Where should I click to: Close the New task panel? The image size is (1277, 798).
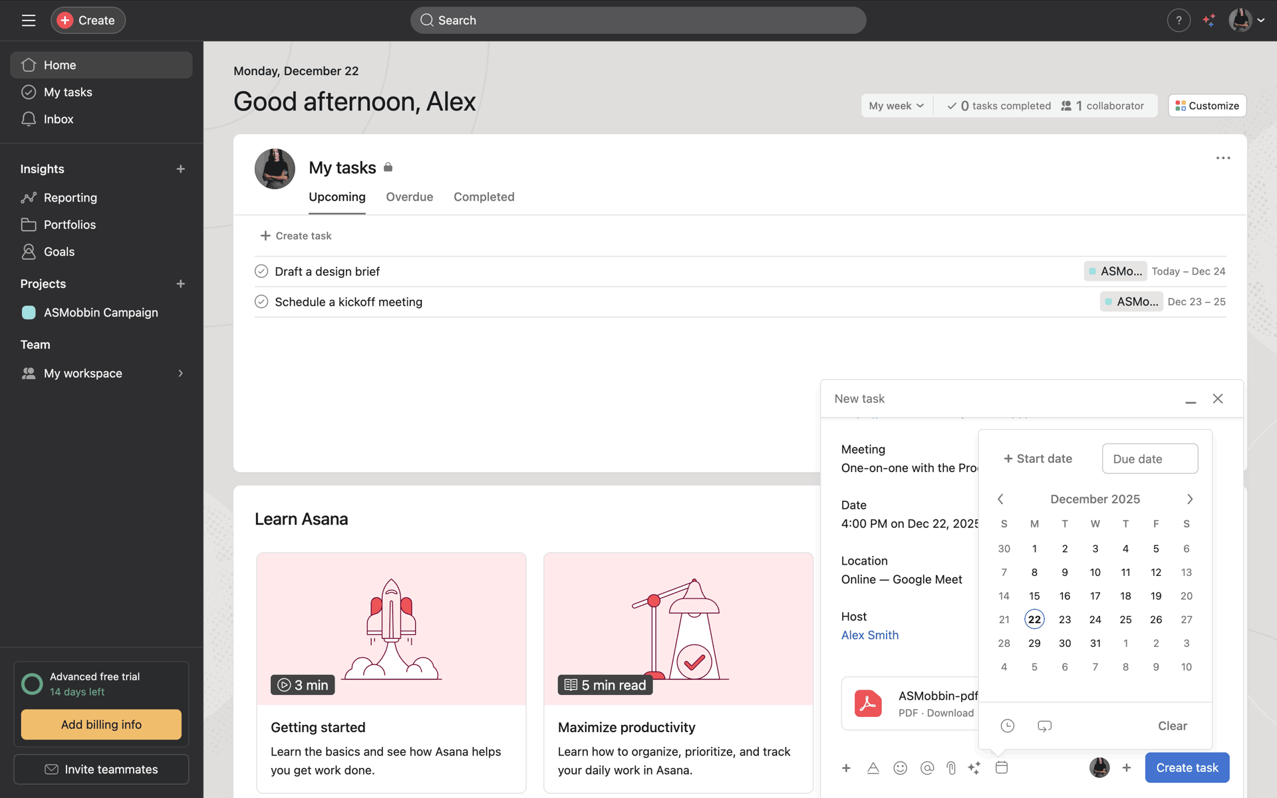pyautogui.click(x=1218, y=399)
